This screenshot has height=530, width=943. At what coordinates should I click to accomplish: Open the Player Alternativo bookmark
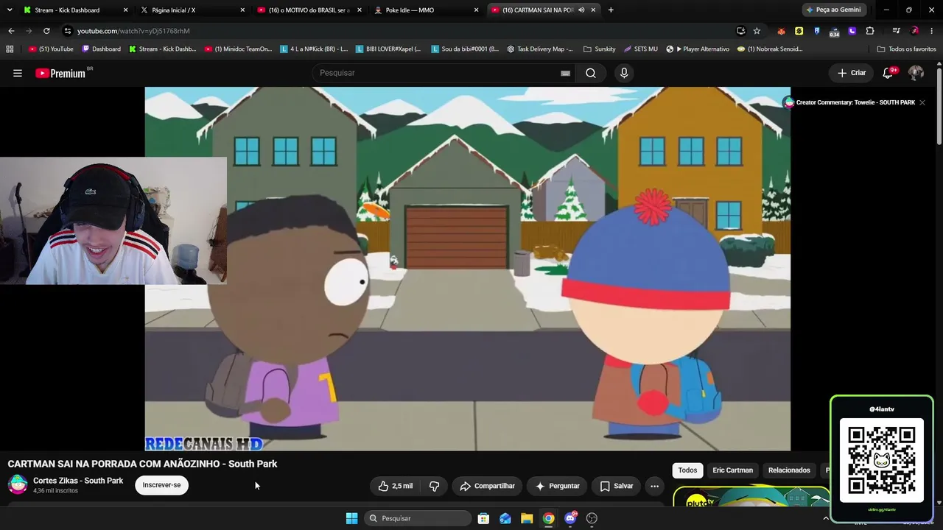click(x=698, y=49)
